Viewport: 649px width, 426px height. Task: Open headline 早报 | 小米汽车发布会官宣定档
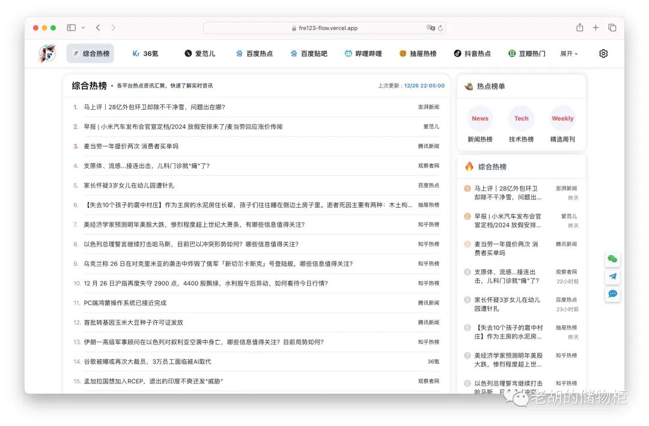183,127
